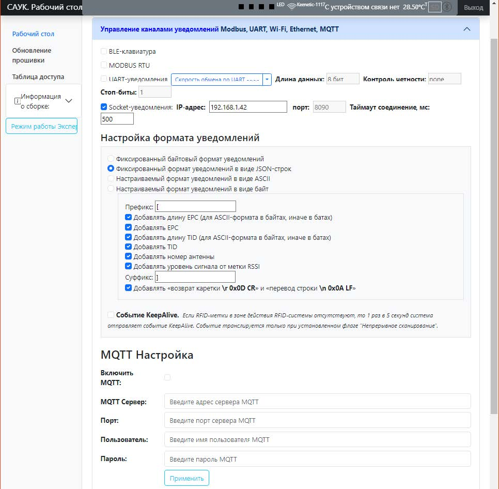Enable the BLE-клавиатура checkbox
Viewport: 499px width, 489px height.
[x=104, y=52]
